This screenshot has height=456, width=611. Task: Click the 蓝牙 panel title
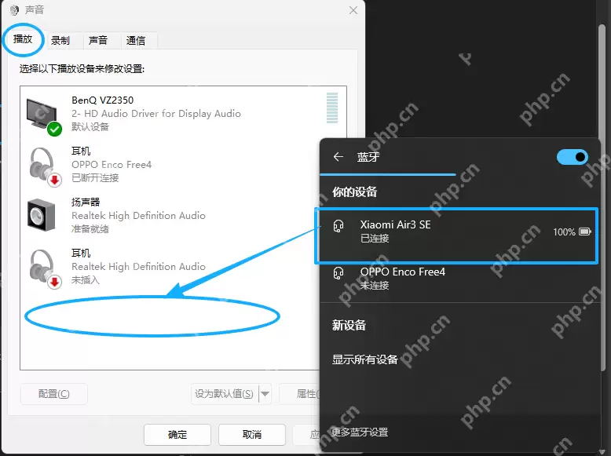pos(368,157)
